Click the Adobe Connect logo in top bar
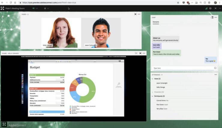222x128 pixels. click(x=2, y=8)
